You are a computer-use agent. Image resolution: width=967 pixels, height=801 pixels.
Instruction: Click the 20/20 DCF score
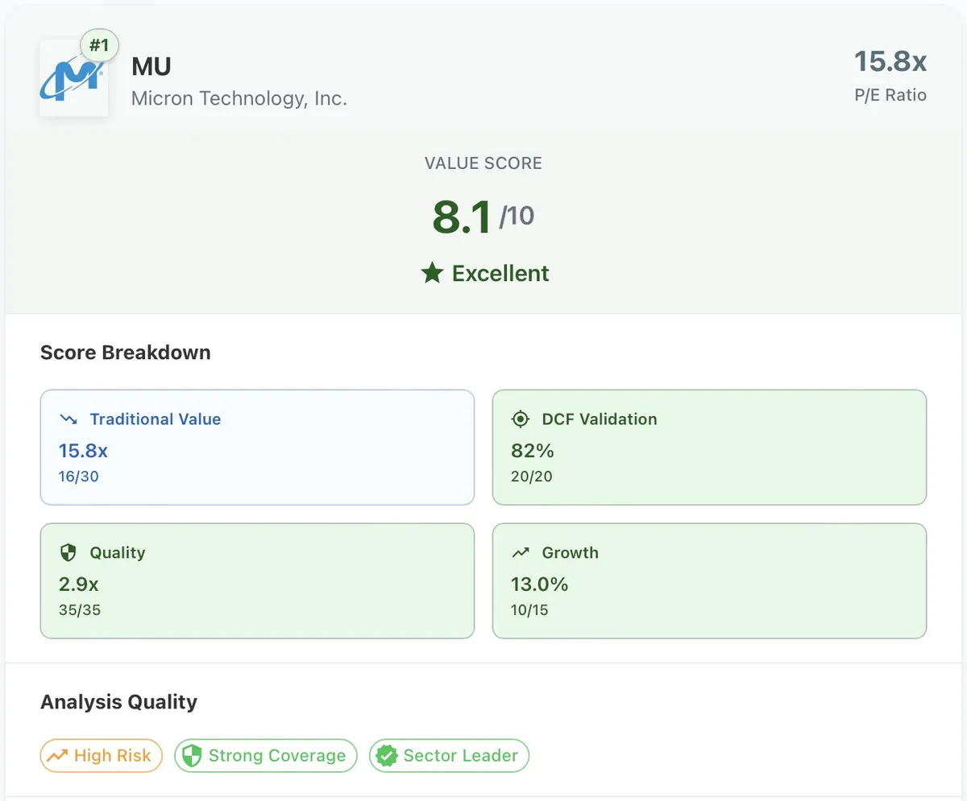pyautogui.click(x=532, y=477)
